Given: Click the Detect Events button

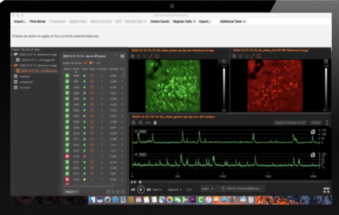Looking at the screenshot, I should click(x=160, y=21).
